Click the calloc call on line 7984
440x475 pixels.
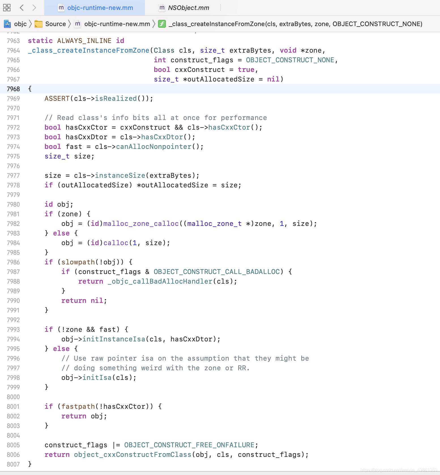(116, 243)
